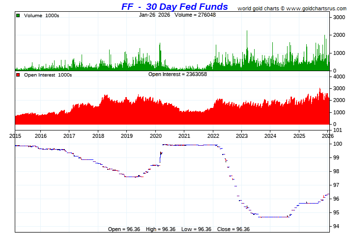Click the 2024 year label
Image resolution: width=349 pixels, height=233 pixels.
click(x=270, y=136)
